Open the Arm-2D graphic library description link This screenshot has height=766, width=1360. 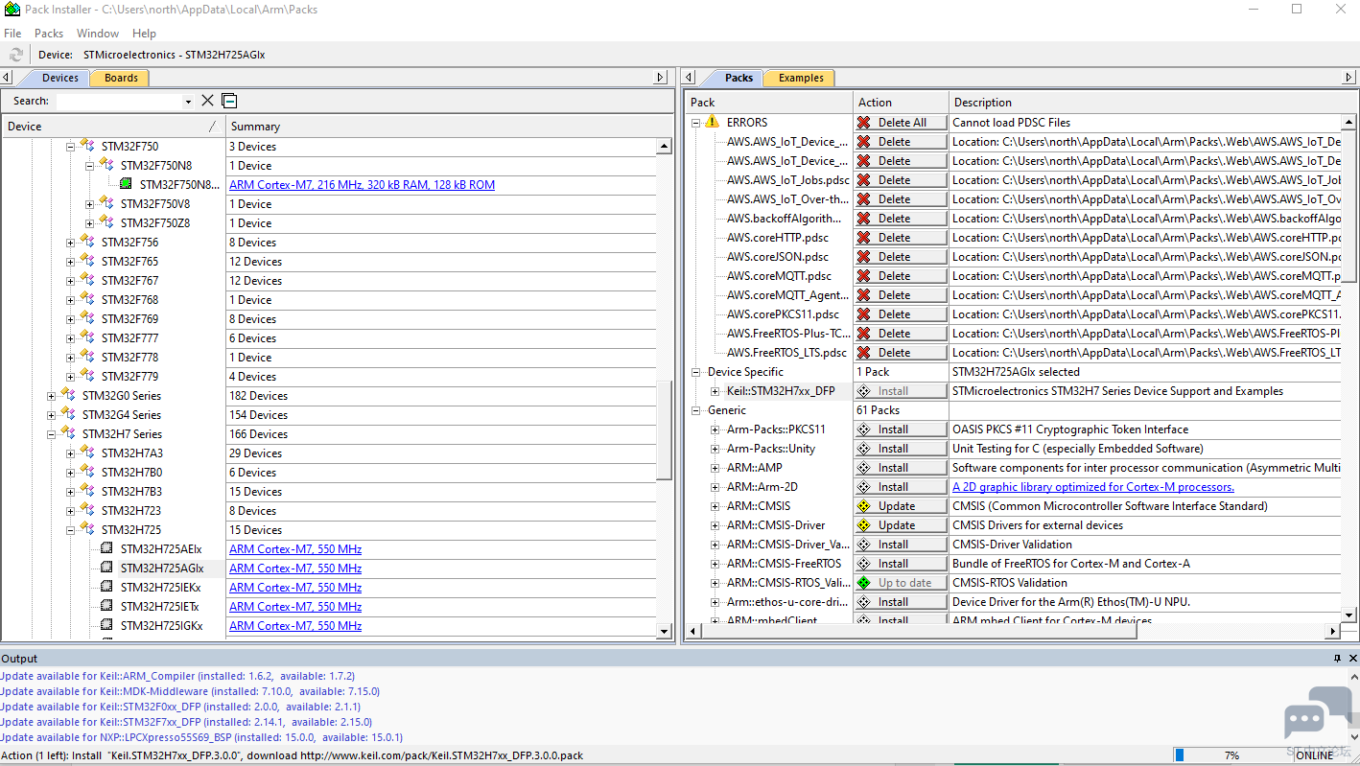click(x=1093, y=487)
